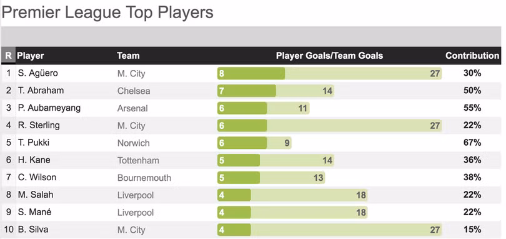Click the Arsenal team name
Viewport: 506px width, 239px height.
(132, 108)
